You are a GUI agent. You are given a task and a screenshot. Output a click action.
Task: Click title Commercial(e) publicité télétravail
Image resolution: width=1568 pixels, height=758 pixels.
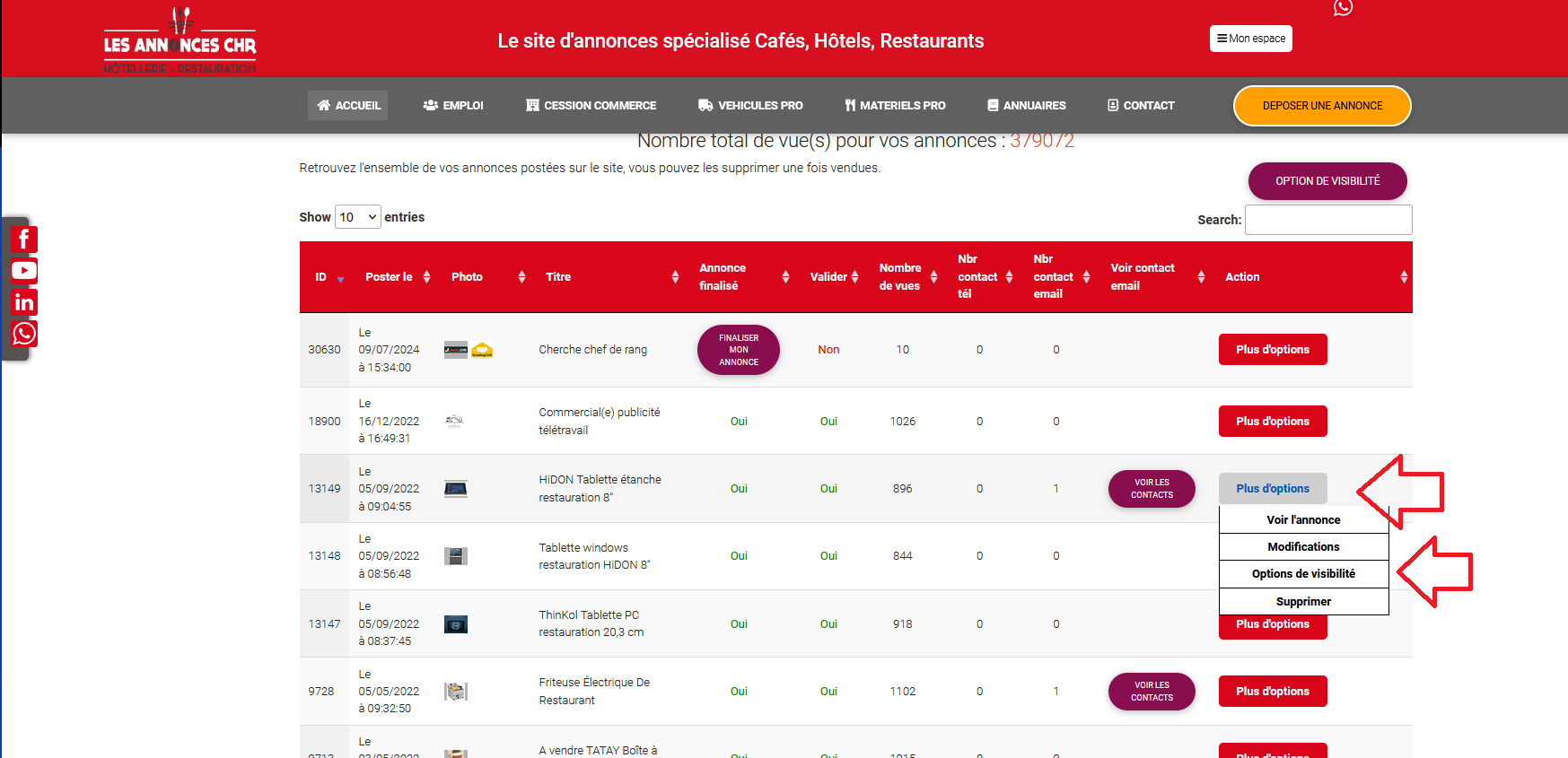coord(600,422)
